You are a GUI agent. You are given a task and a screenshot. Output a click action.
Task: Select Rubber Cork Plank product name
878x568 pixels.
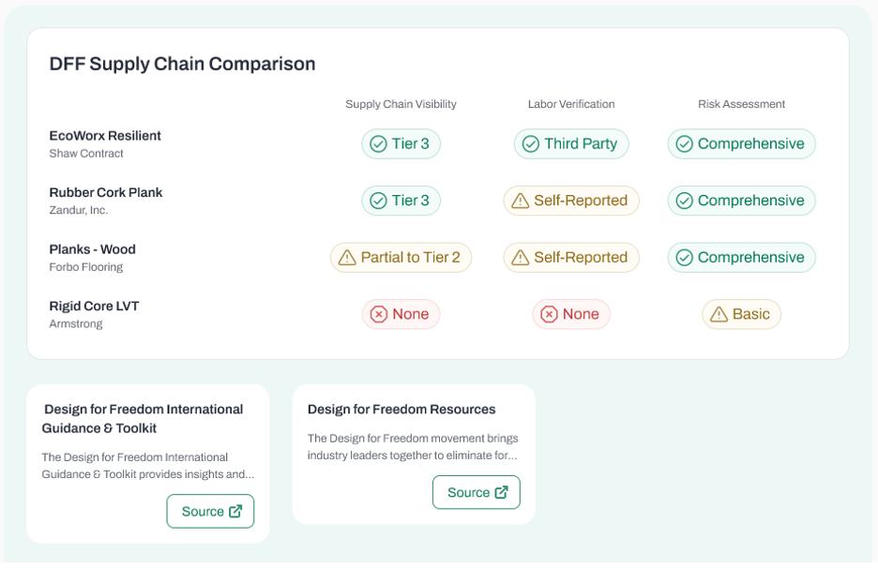(x=106, y=192)
